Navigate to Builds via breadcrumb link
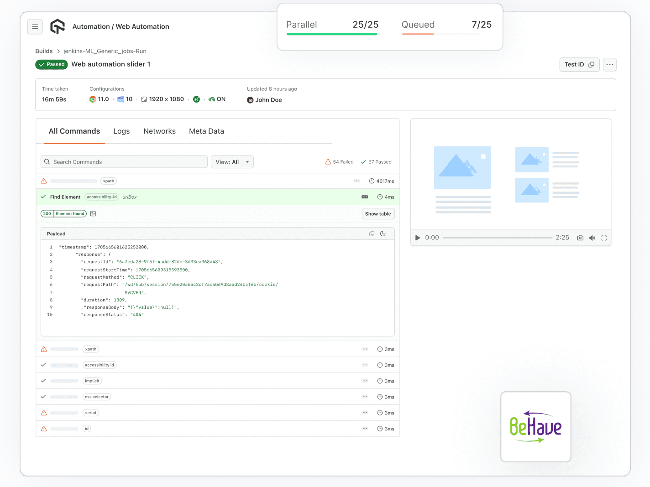Image resolution: width=650 pixels, height=487 pixels. click(44, 51)
